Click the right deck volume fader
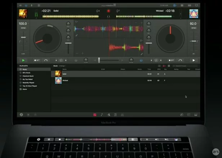Viewport: 222px width, 158px height. tap(148, 43)
